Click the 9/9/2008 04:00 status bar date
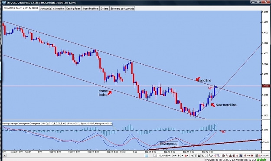 coord(213,160)
